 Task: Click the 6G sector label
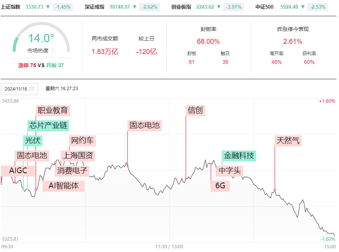pyautogui.click(x=220, y=186)
